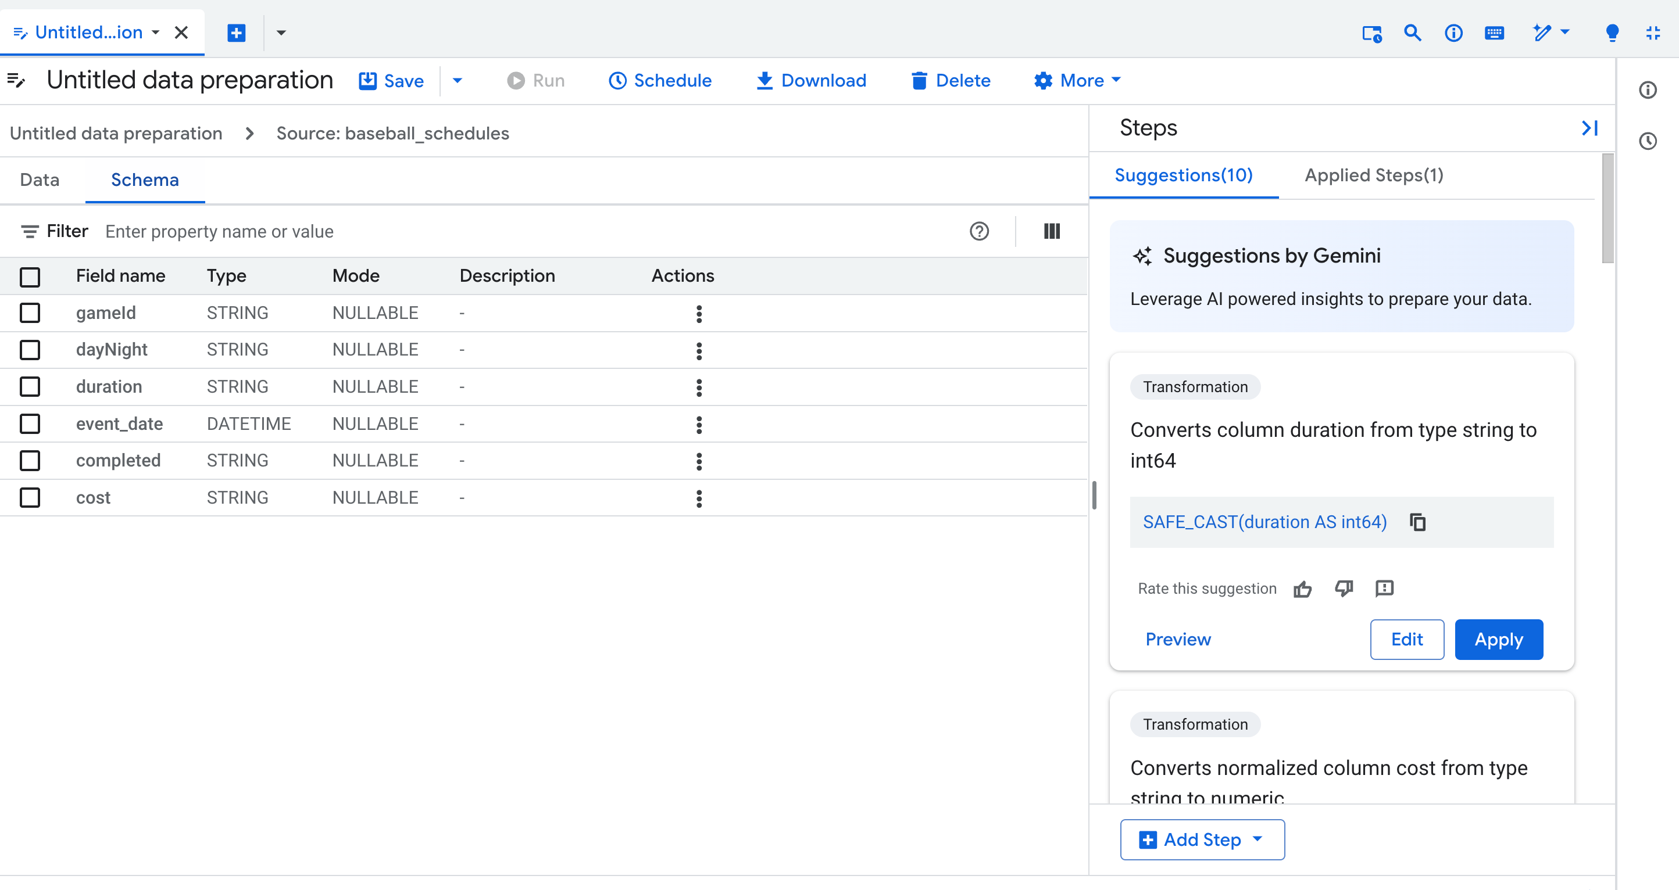The width and height of the screenshot is (1679, 890).
Task: Expand the Untitled tab title dropdown arrow
Action: (x=156, y=32)
